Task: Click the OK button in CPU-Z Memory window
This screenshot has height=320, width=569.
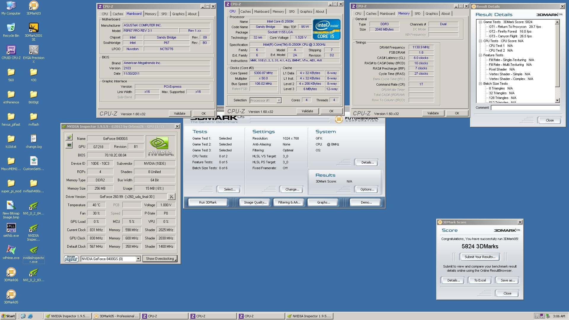Action: pyautogui.click(x=457, y=113)
